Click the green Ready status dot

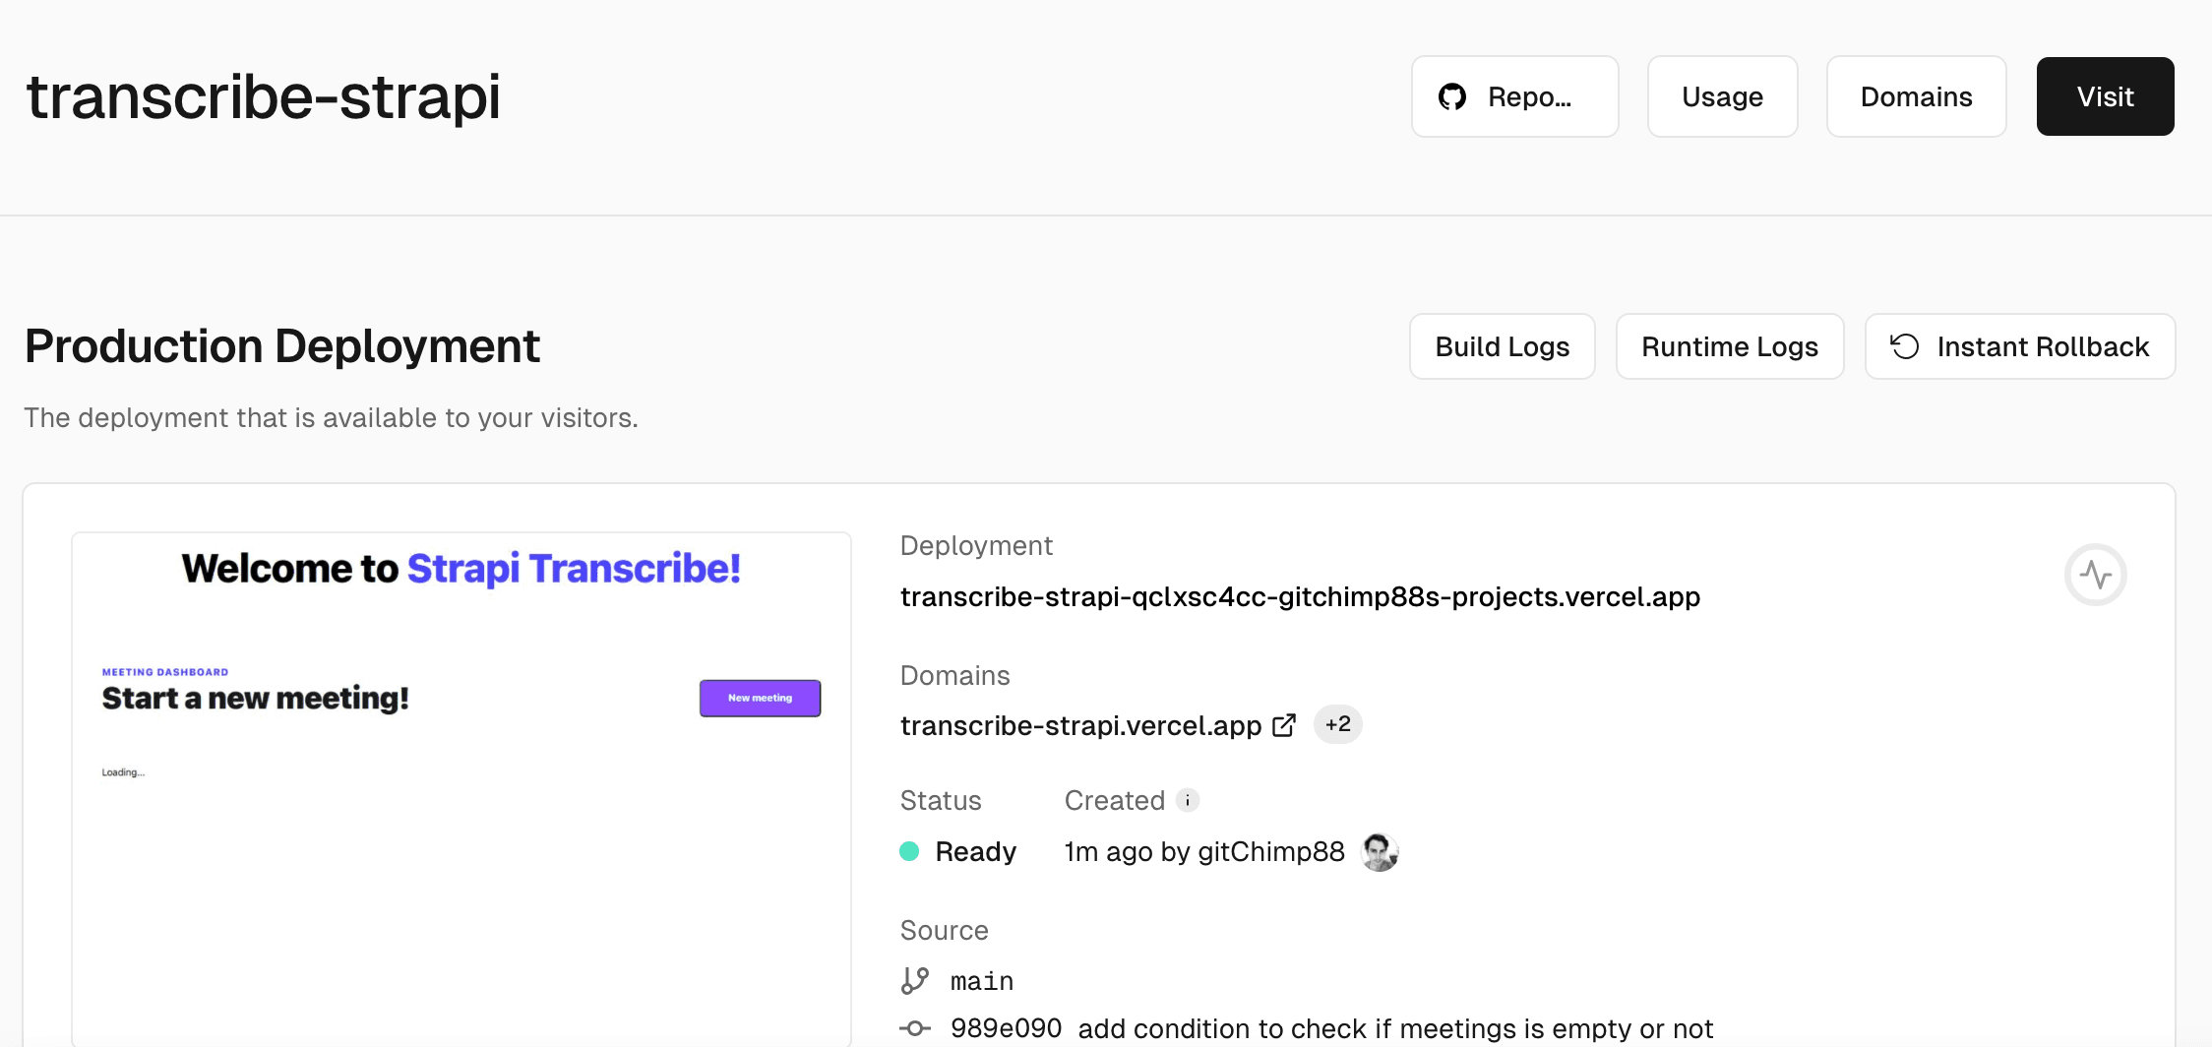coord(909,851)
